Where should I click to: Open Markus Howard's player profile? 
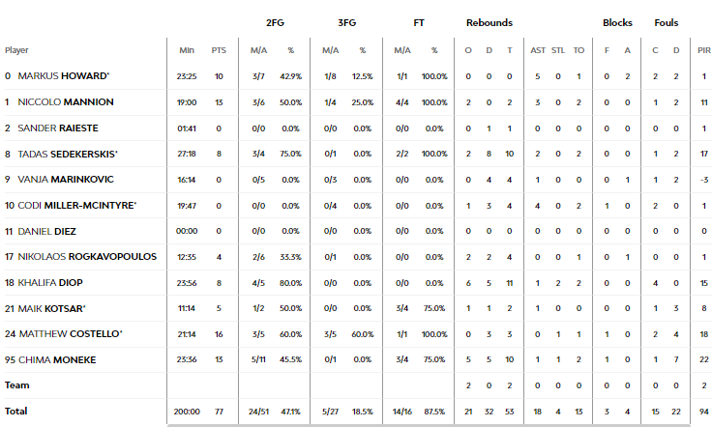point(63,76)
